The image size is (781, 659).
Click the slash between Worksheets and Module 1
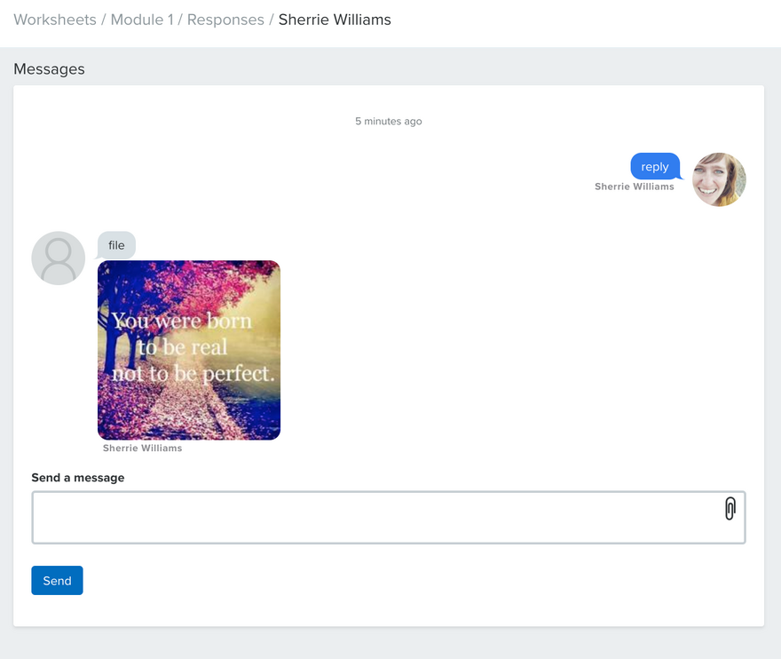point(104,20)
